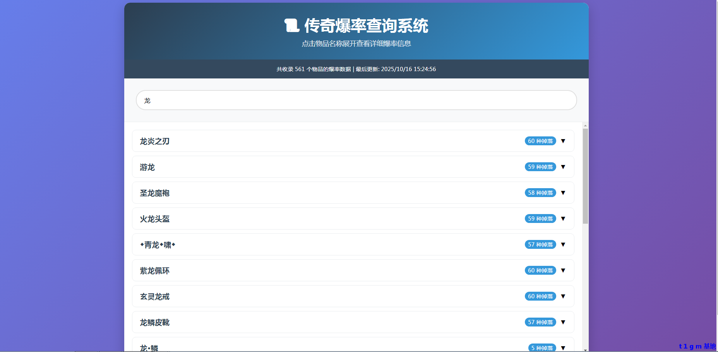This screenshot has height=352, width=718.
Task: Click the search field containing 龙
Action: pos(356,100)
